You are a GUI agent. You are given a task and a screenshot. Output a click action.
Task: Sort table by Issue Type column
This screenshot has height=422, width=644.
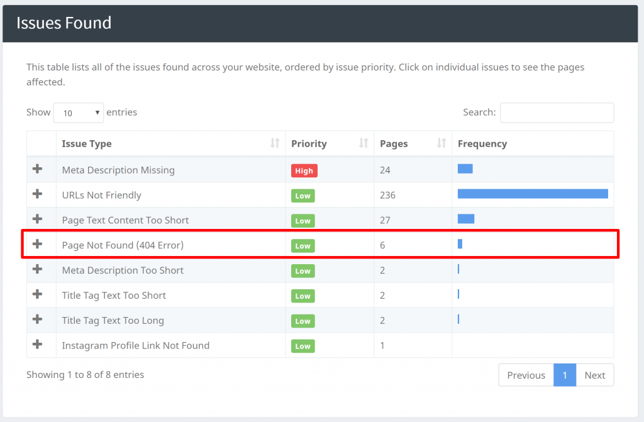coord(274,143)
